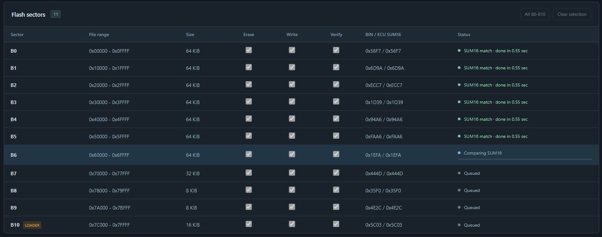Viewport: 602px width, 237px height.
Task: Toggle the Erase checkbox for sector B3
Action: [249, 101]
